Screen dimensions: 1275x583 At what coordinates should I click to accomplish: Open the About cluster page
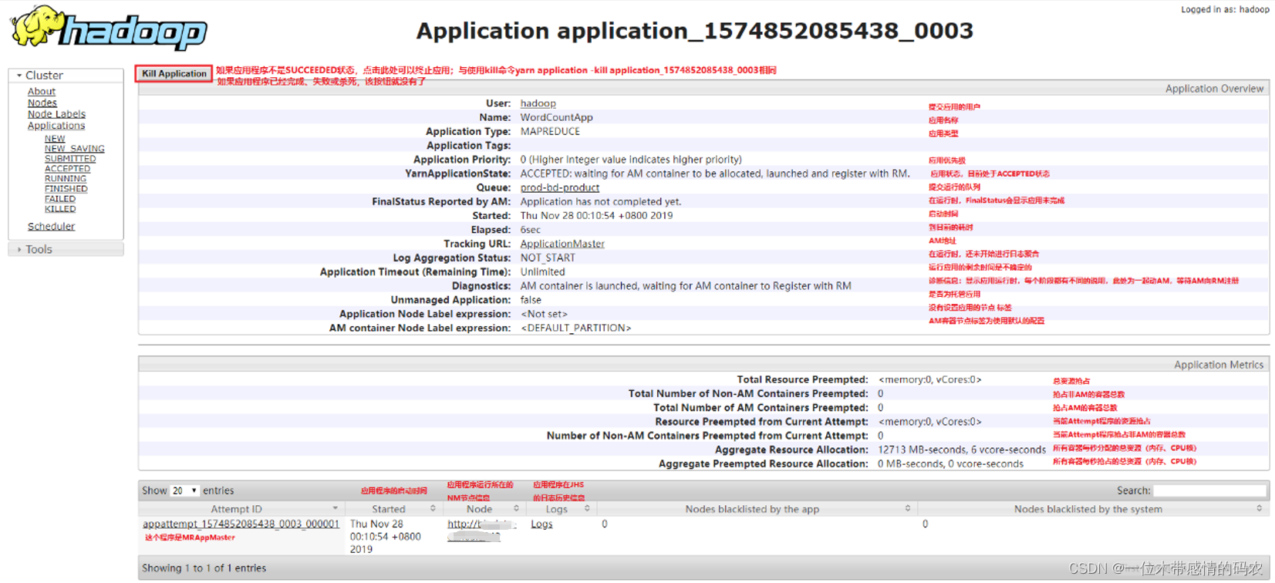coord(42,92)
